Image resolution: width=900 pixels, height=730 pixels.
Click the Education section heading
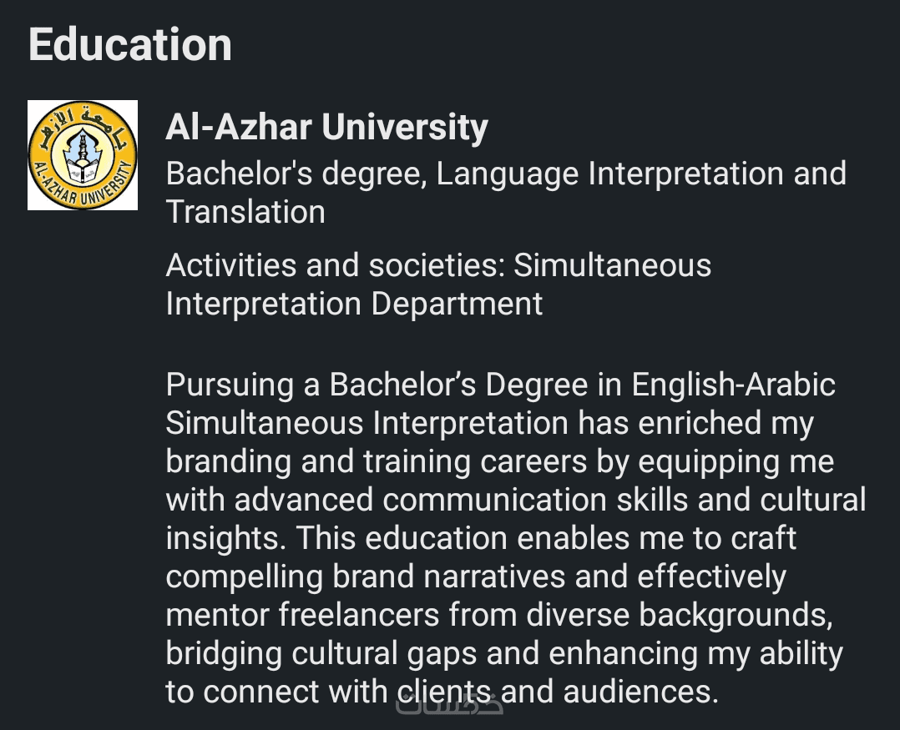(x=130, y=44)
